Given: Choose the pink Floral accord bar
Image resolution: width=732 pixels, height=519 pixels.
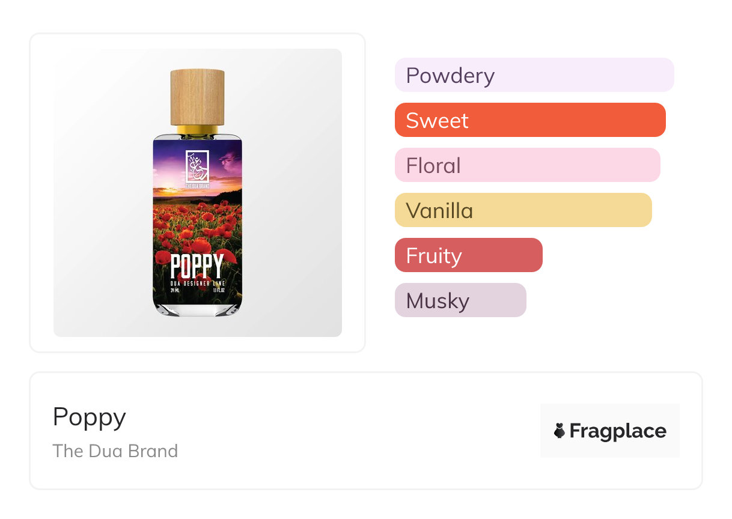Looking at the screenshot, I should [527, 165].
